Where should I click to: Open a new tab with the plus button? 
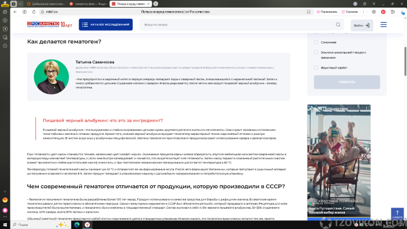coord(156,3)
